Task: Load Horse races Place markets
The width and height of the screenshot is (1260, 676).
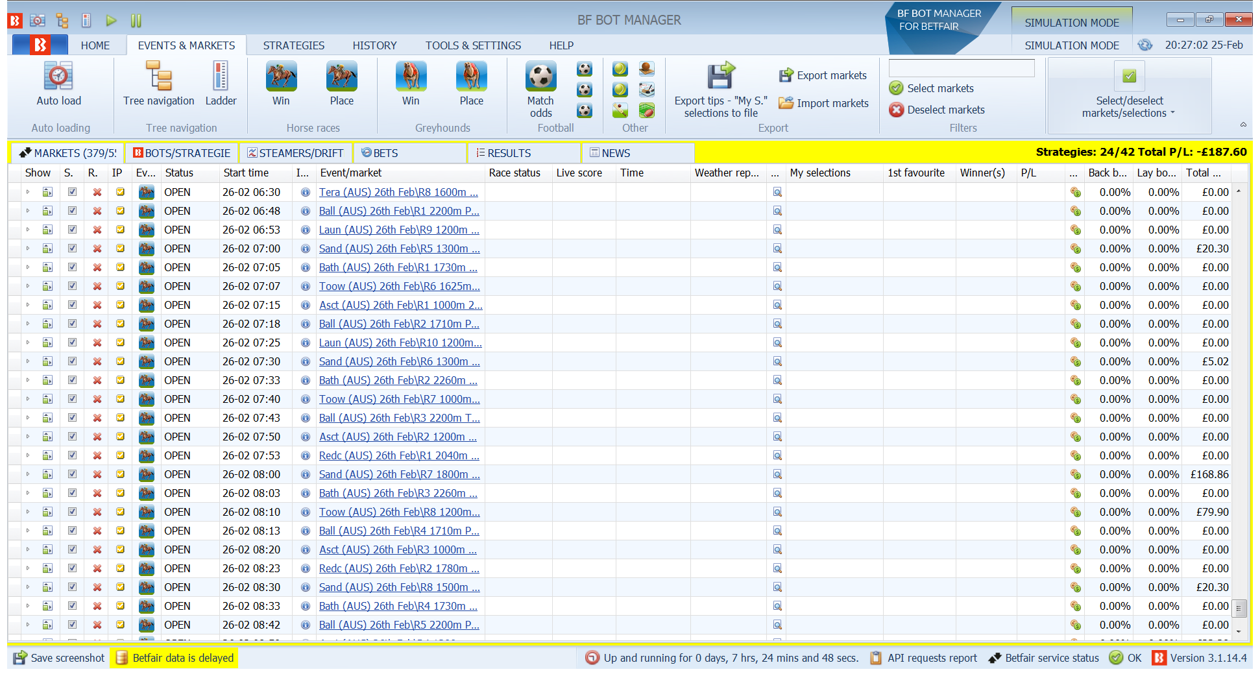Action: coord(342,84)
